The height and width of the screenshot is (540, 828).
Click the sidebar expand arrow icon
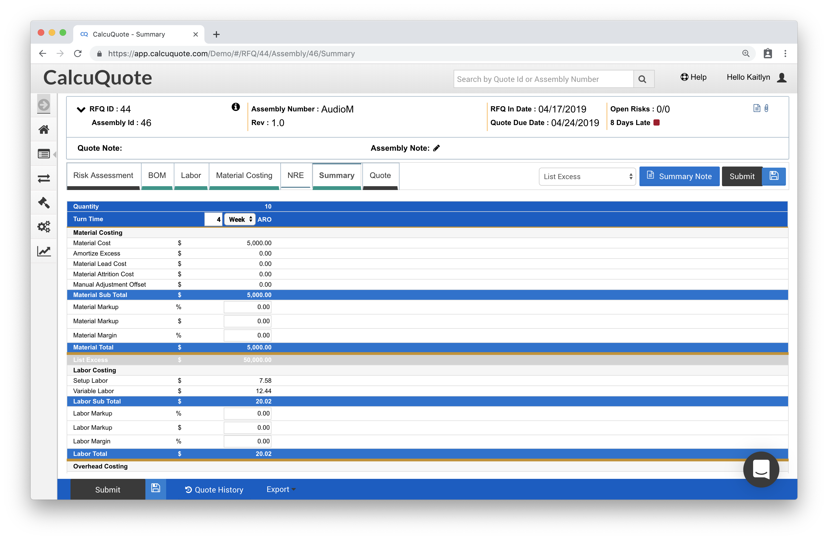(44, 104)
